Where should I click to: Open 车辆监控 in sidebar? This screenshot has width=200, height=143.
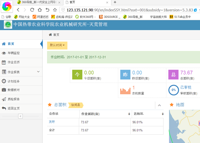21,53
